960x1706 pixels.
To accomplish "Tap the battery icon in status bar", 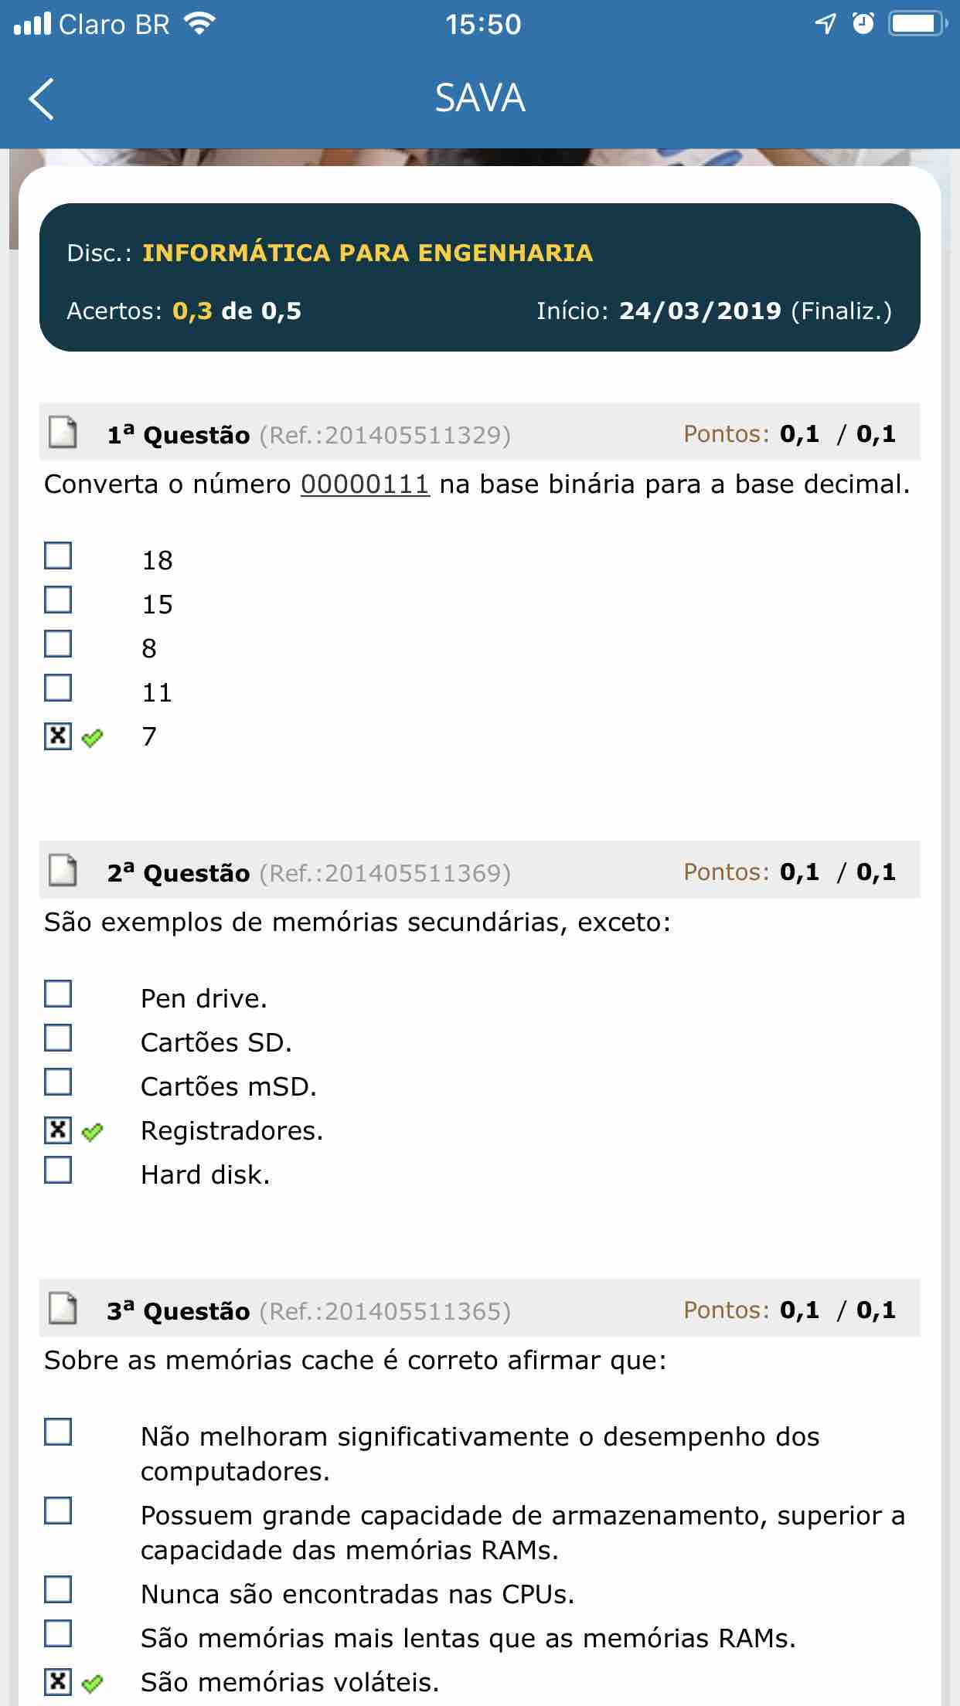I will 917,24.
